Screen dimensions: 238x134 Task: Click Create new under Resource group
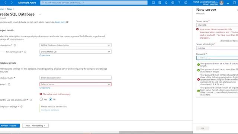coord(45,55)
